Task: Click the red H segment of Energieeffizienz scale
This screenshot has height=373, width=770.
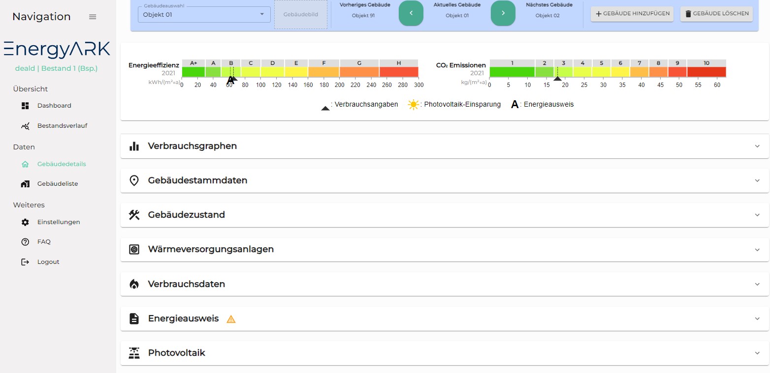Action: click(398, 72)
